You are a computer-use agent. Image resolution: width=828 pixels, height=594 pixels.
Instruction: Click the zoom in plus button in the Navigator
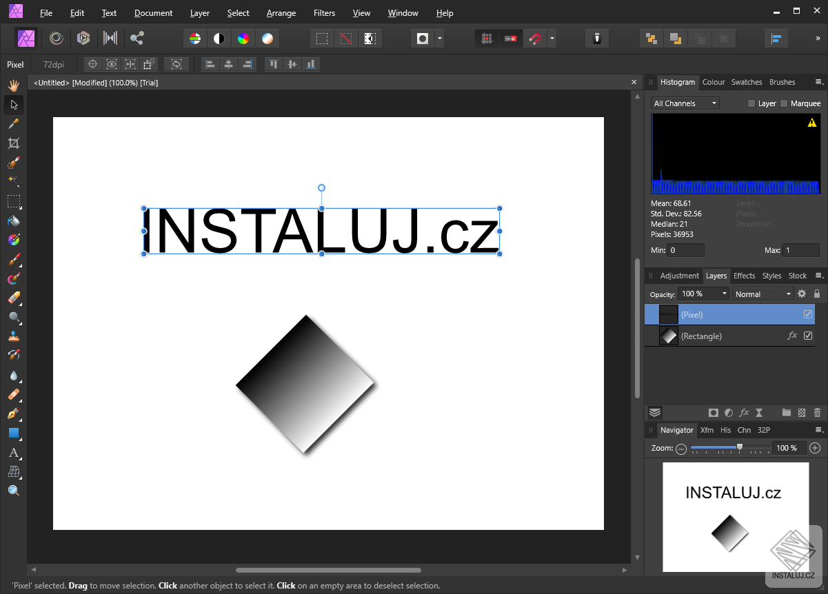(815, 448)
